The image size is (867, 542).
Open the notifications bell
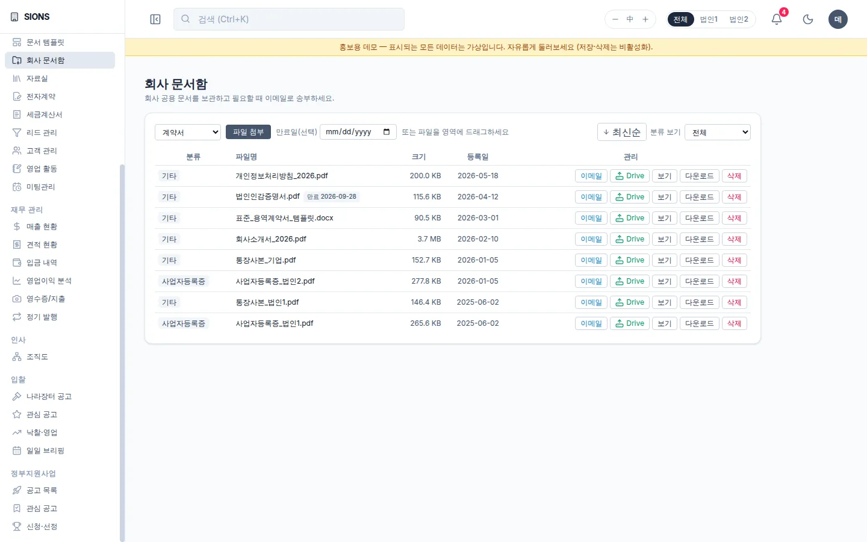click(x=777, y=19)
